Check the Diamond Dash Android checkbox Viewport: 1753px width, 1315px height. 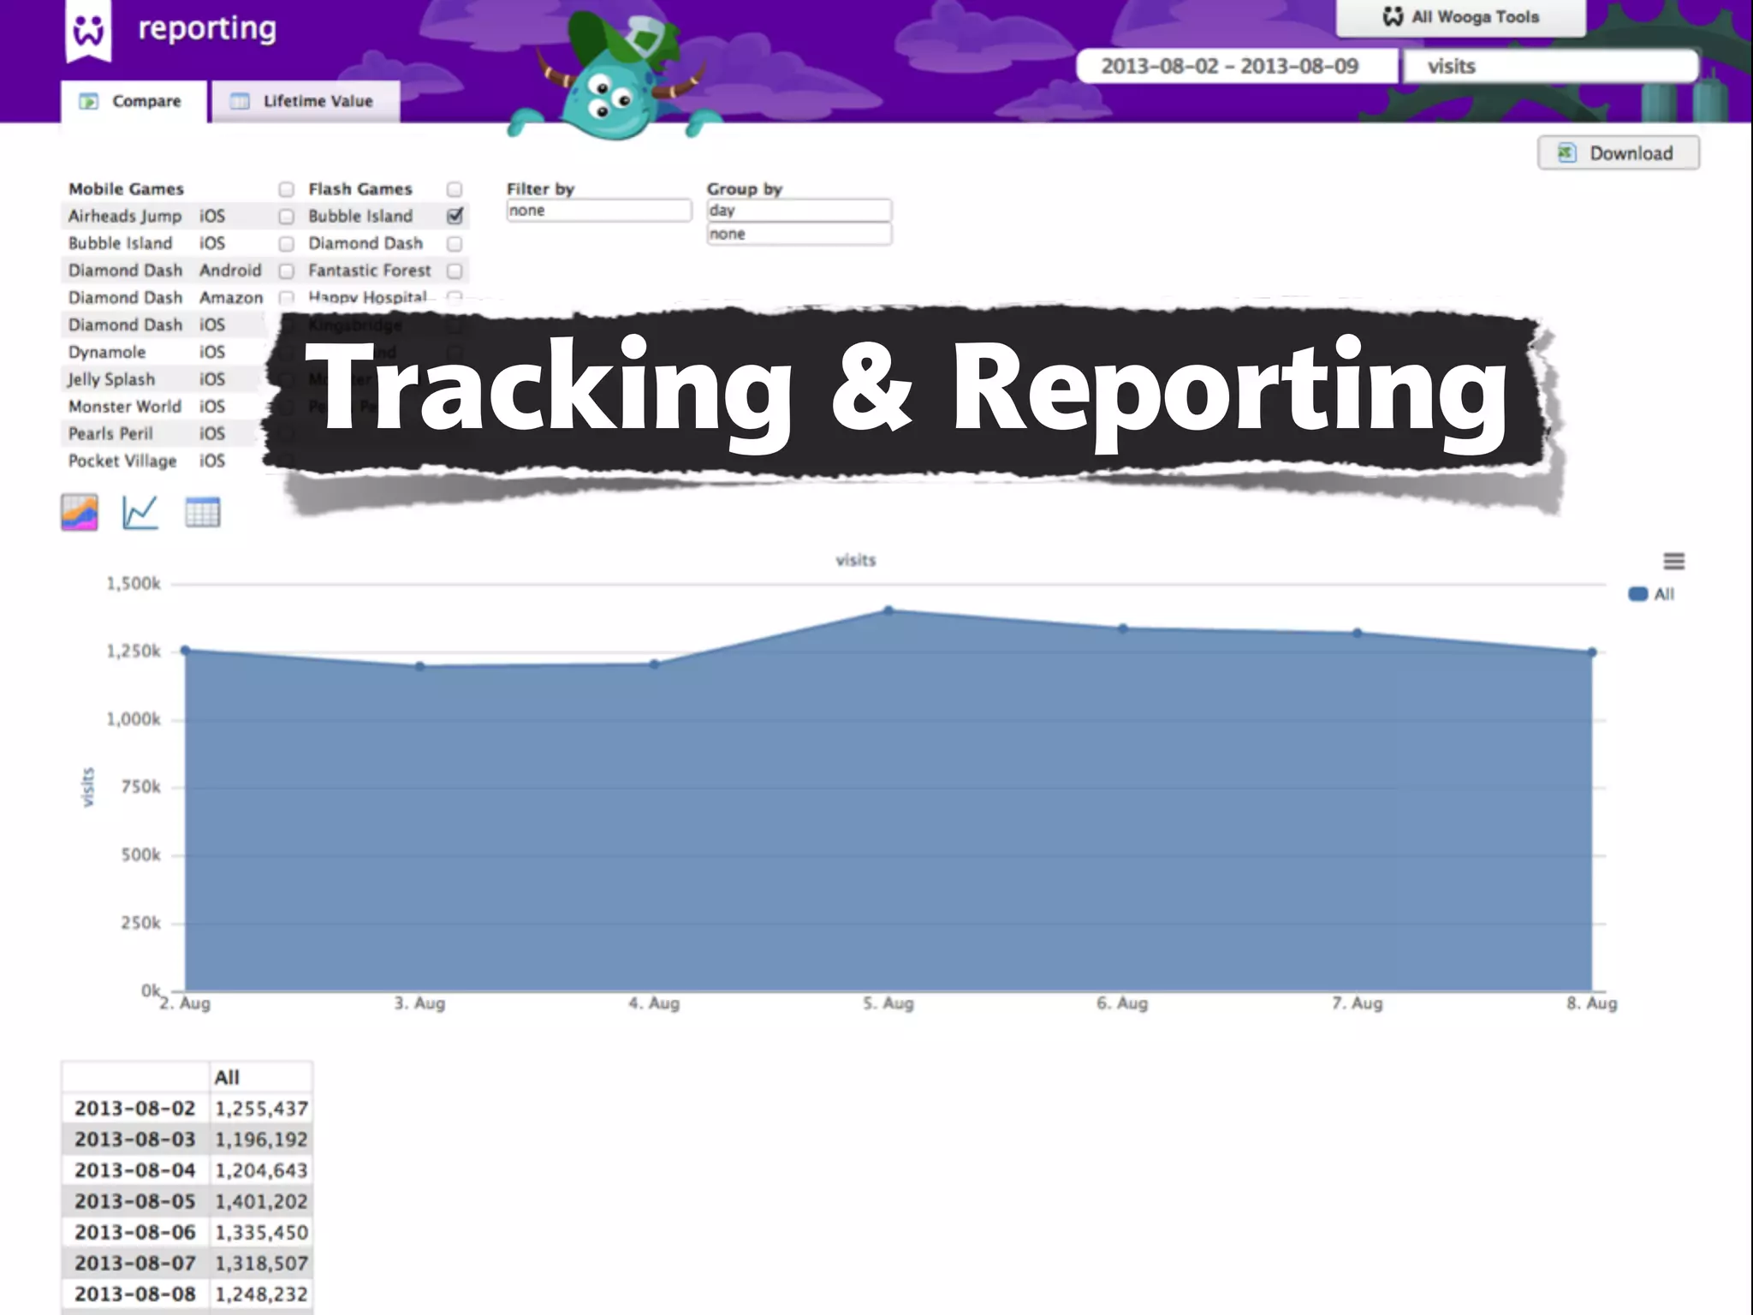click(286, 271)
